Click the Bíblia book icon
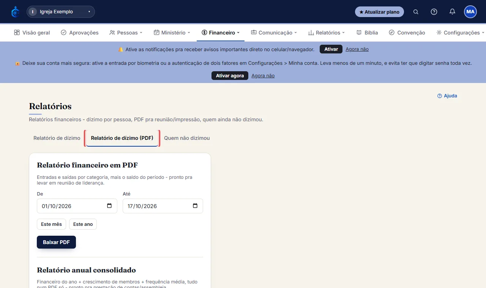This screenshot has height=288, width=486. point(359,33)
